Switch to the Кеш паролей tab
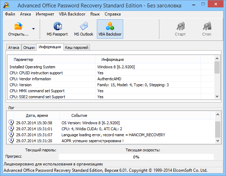 [x=77, y=48]
